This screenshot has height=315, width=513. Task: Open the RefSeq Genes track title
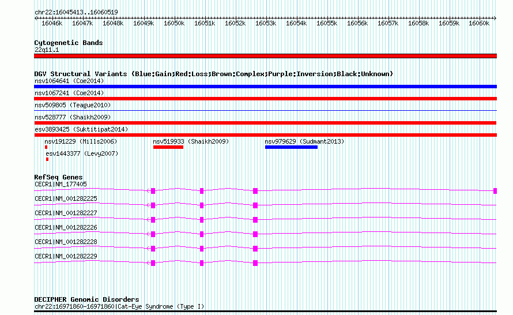click(x=58, y=177)
